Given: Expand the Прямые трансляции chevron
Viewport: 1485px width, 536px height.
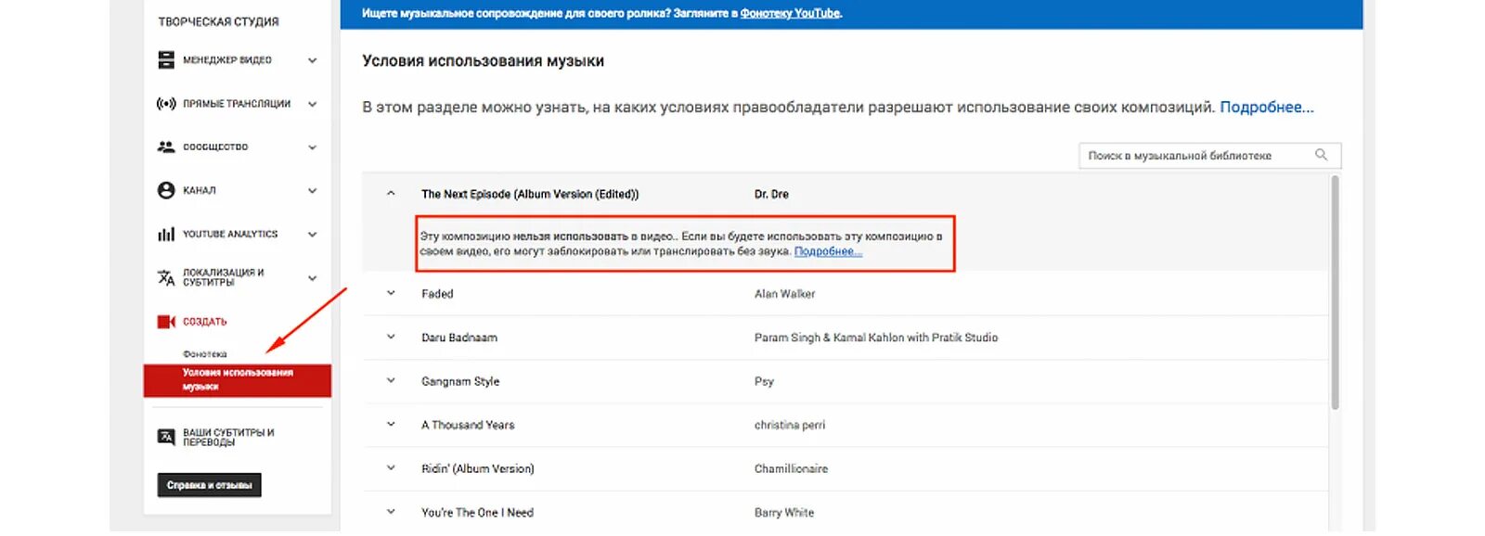Looking at the screenshot, I should [x=312, y=104].
